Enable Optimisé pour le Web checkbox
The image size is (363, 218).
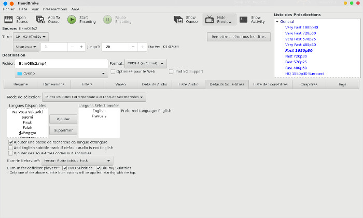(113, 71)
